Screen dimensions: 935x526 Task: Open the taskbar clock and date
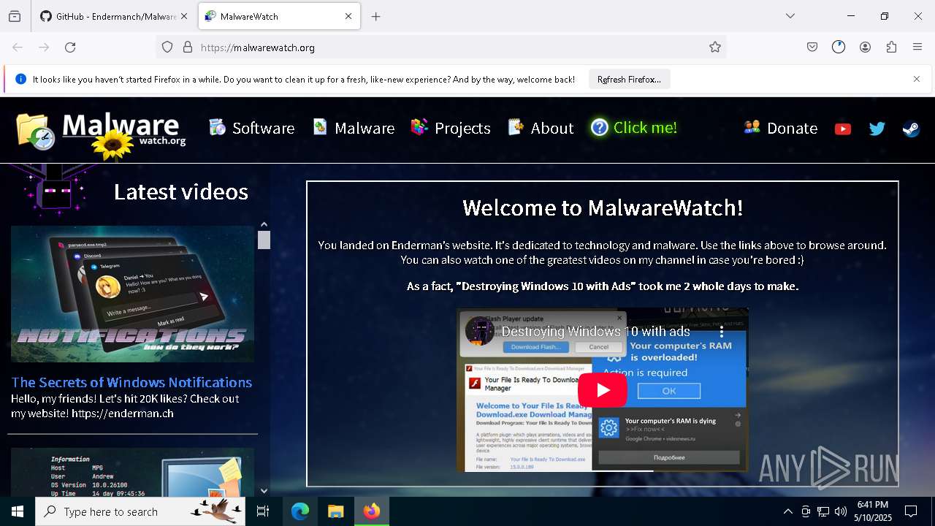point(872,511)
